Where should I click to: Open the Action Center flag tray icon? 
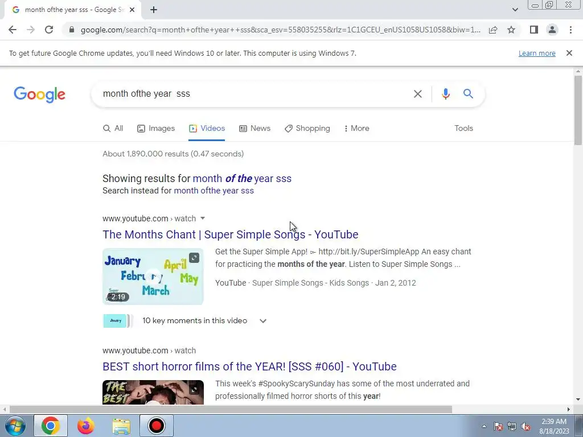498,426
